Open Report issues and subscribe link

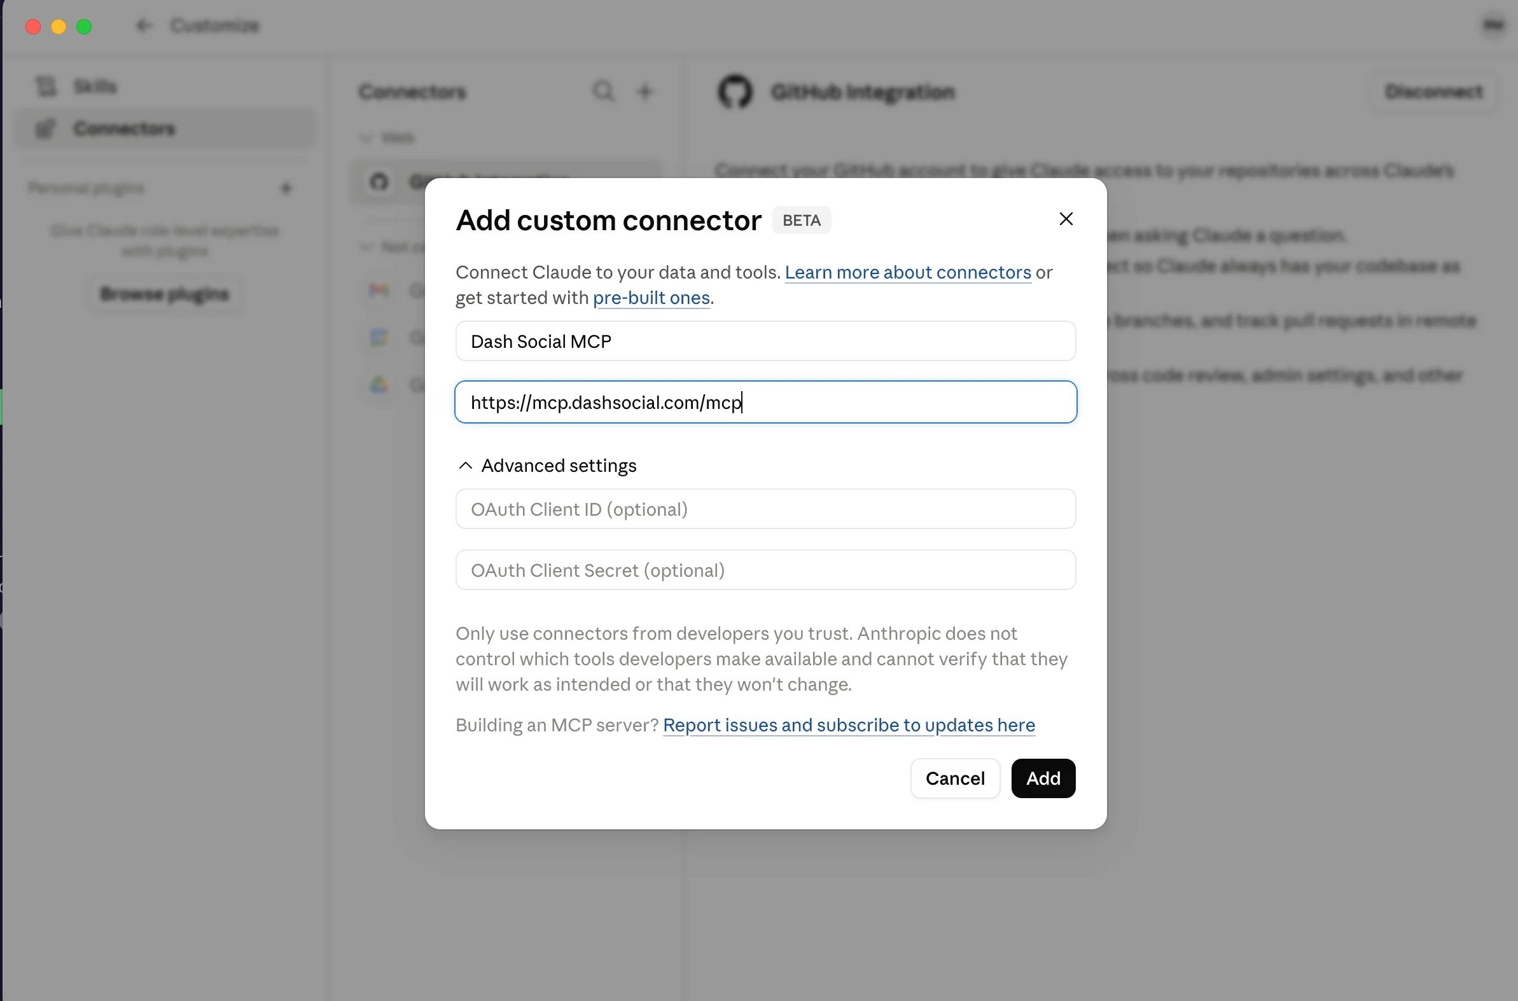pos(849,725)
